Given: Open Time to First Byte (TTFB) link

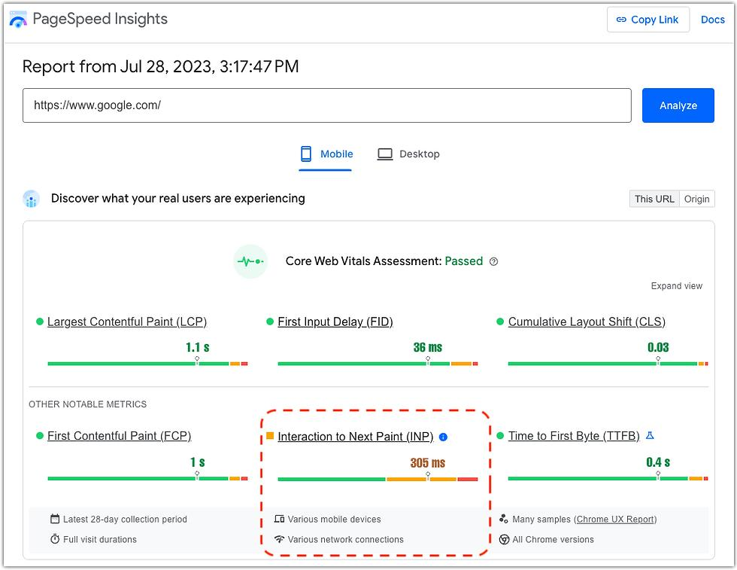Looking at the screenshot, I should coord(574,436).
